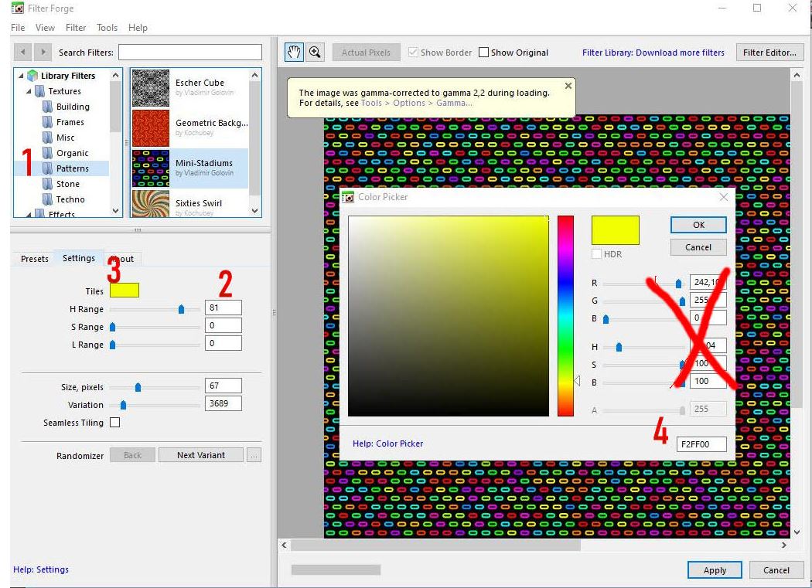Click the Search Filters input box
Screen dimensions: 812x588
[x=190, y=52]
